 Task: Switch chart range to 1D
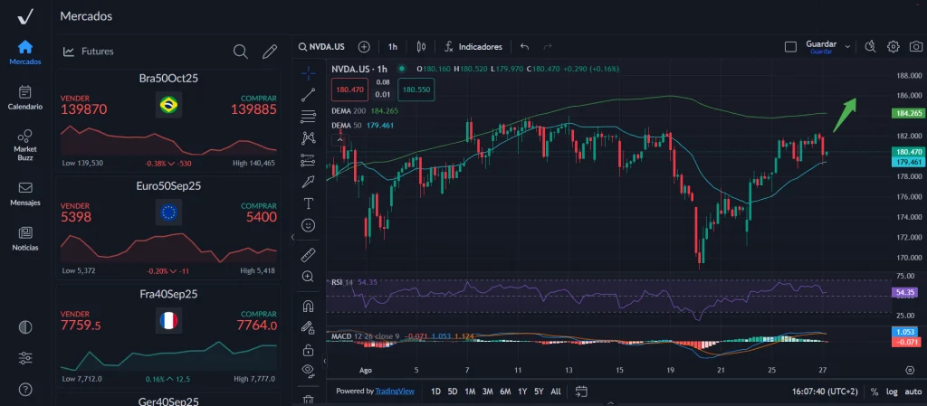[x=435, y=391]
